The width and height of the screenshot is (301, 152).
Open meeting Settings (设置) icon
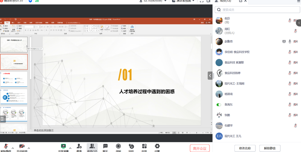(x=157, y=147)
